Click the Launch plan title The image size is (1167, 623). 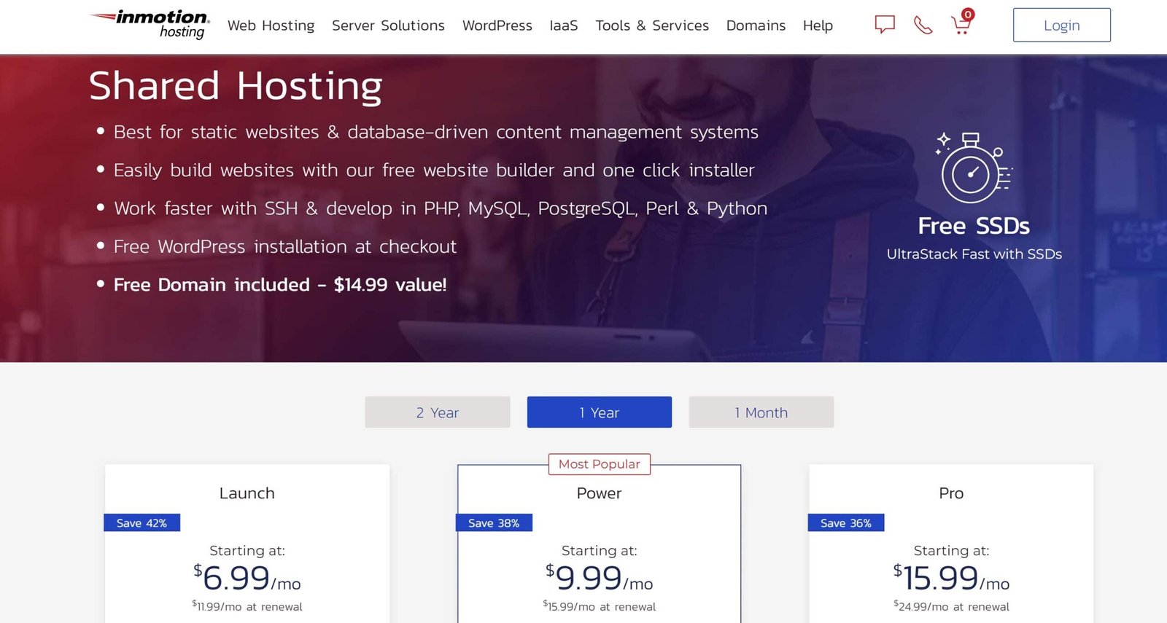[247, 493]
